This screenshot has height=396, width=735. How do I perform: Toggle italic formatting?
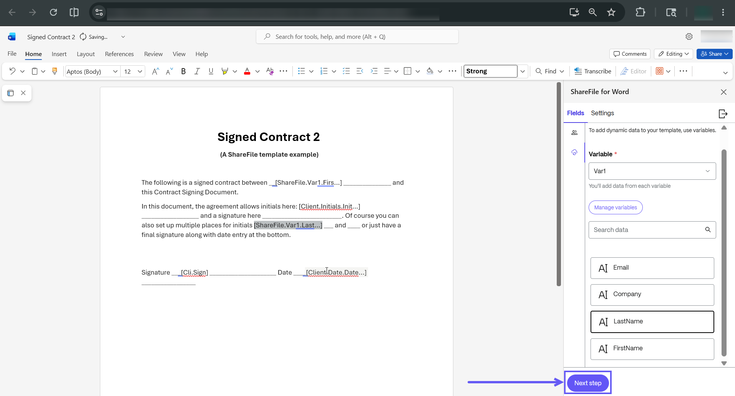[x=197, y=71]
